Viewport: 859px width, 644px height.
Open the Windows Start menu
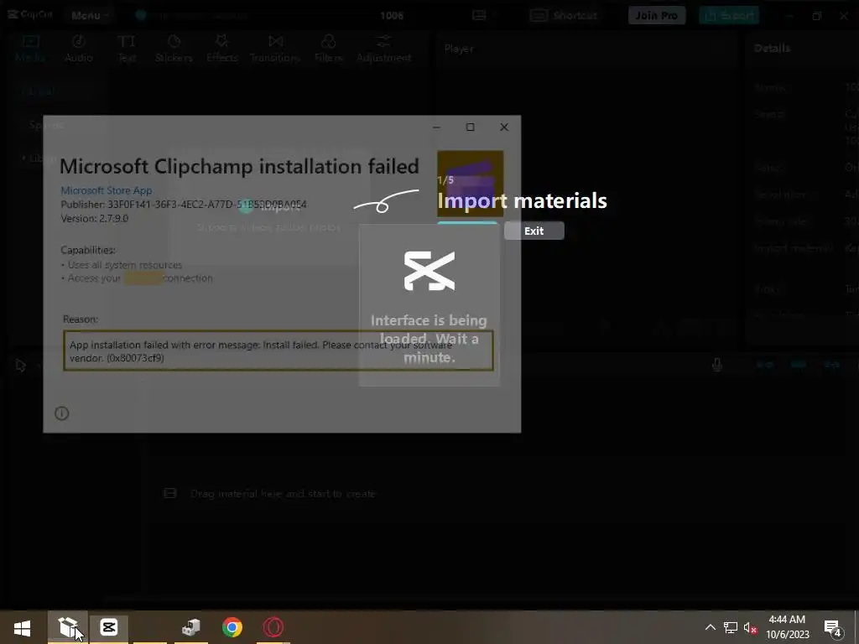point(22,627)
